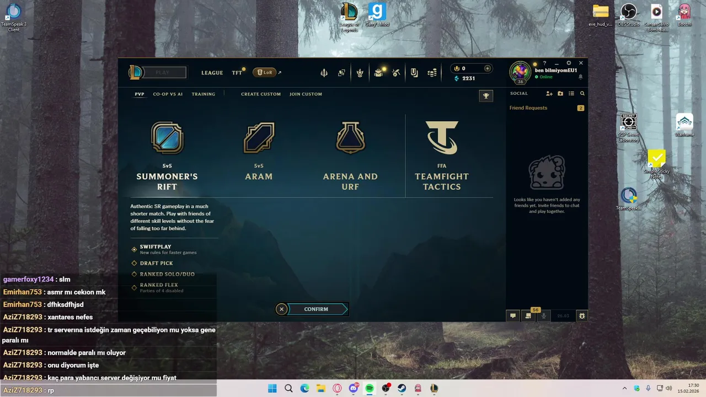706x397 pixels.
Task: Open the Clash trident icon
Action: 324,73
